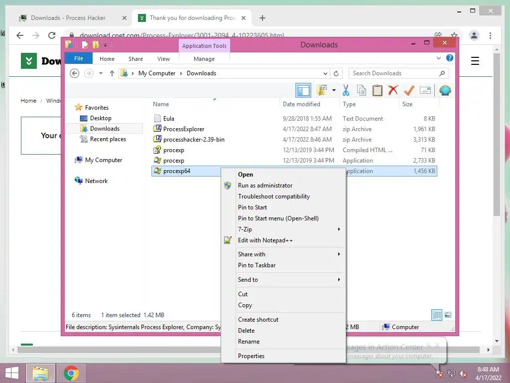This screenshot has width=510, height=383.
Task: Click the Email envelope toolbar icon
Action: [425, 90]
